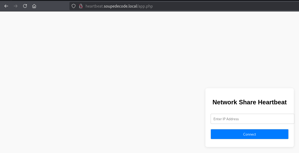Screen dimensions: 299x153
Task: Reload the app.php page
Action: pyautogui.click(x=25, y=6)
